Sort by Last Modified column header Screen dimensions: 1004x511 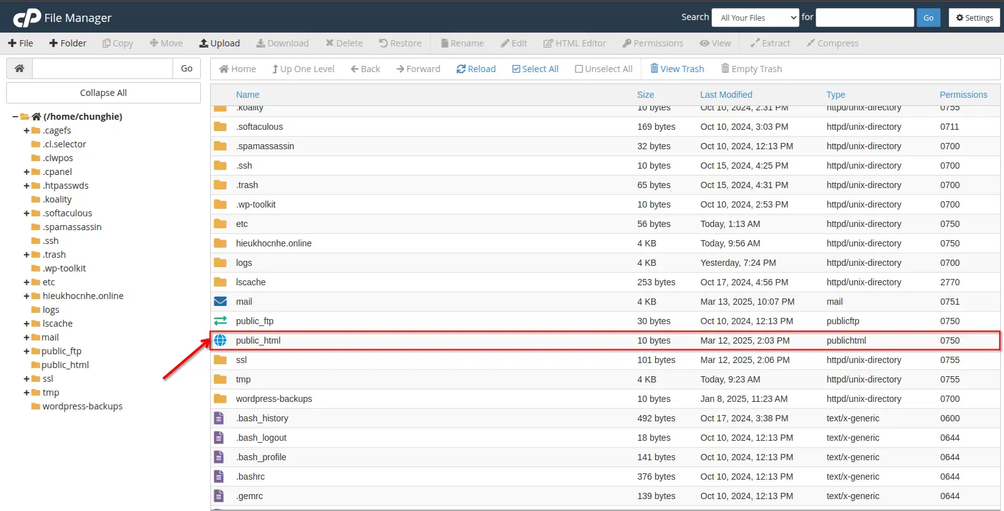[726, 95]
